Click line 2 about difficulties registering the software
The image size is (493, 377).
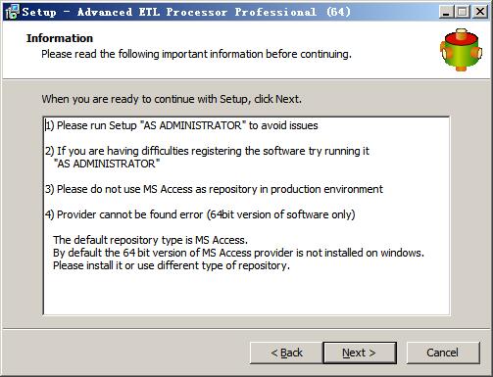click(208, 151)
